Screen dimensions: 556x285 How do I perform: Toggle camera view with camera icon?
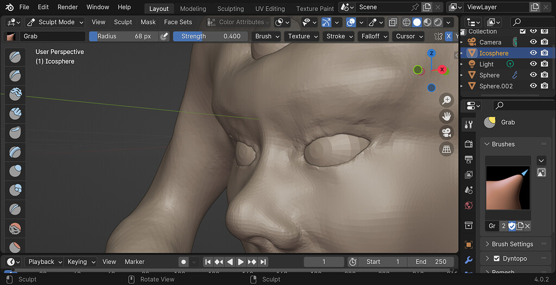(x=446, y=133)
